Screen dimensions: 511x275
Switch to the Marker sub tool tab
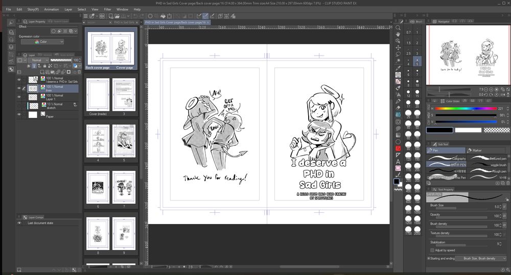pyautogui.click(x=485, y=151)
